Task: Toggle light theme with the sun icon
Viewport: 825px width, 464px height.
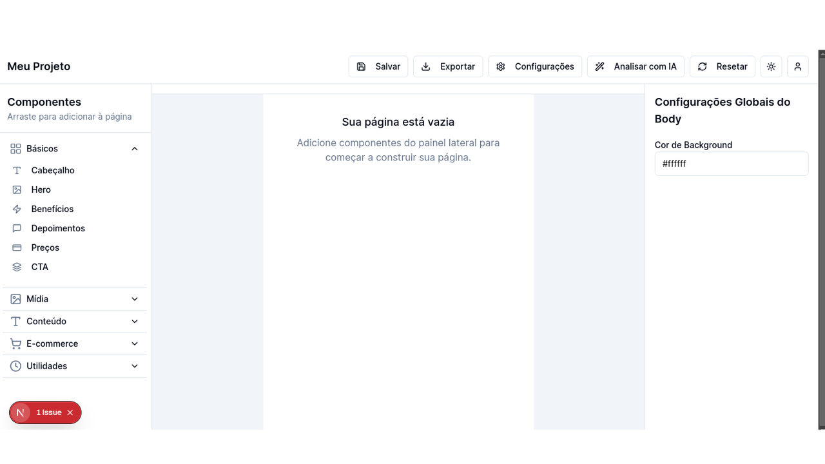Action: click(771, 66)
